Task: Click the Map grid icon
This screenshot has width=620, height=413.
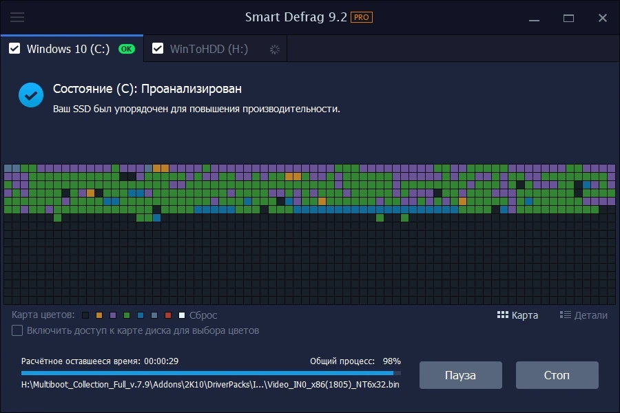Action: (x=503, y=315)
